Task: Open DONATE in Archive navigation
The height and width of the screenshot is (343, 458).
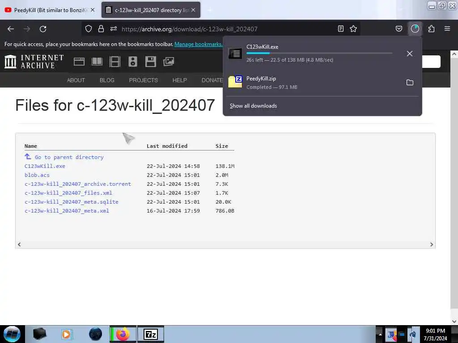Action: [x=212, y=80]
